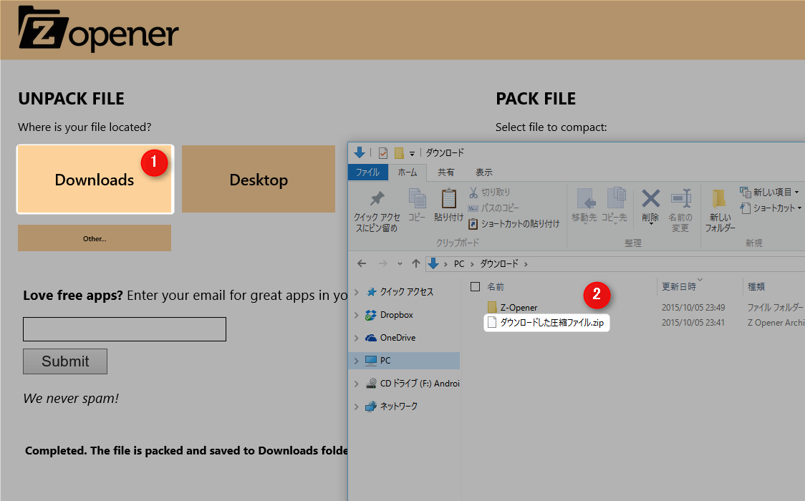
Task: Open the recent locations dropdown arrow
Action: (x=400, y=264)
